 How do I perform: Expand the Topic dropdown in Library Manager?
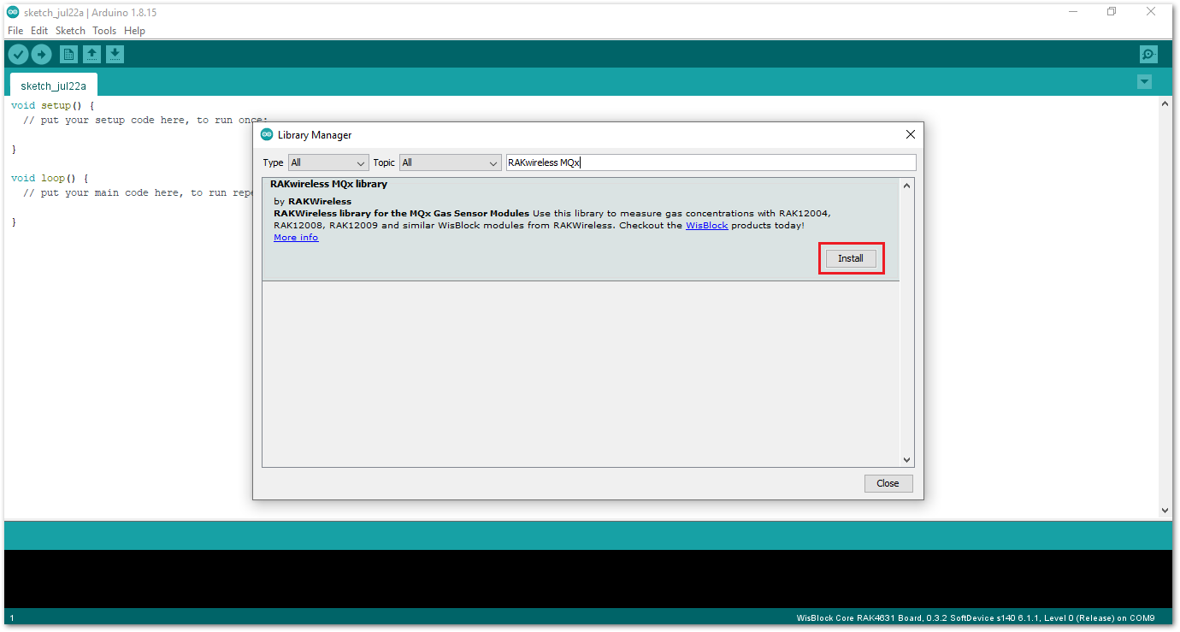[x=450, y=162]
